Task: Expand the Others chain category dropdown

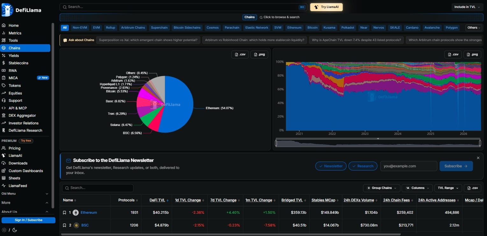Action: click(473, 28)
